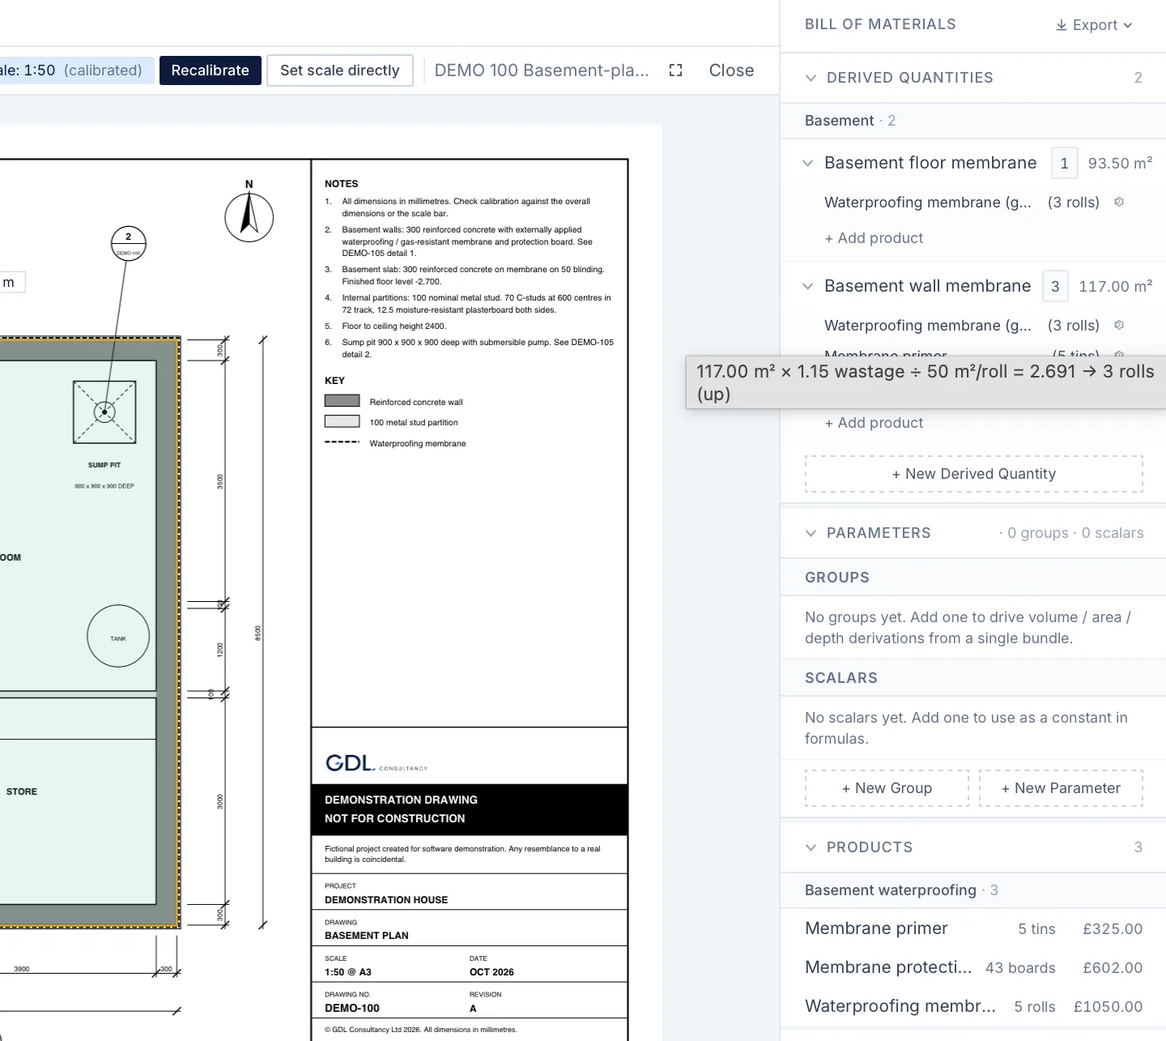Click the Basement waterproofing product group header

973,890
